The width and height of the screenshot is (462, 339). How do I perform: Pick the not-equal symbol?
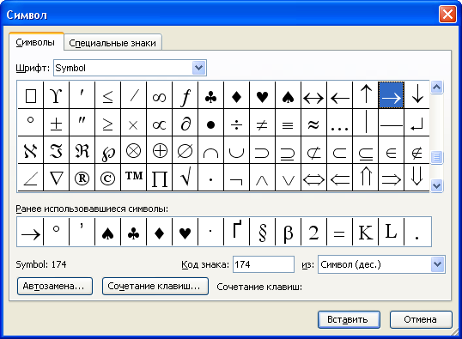click(262, 123)
